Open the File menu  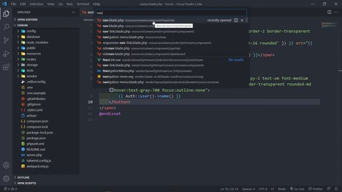pyautogui.click(x=13, y=4)
